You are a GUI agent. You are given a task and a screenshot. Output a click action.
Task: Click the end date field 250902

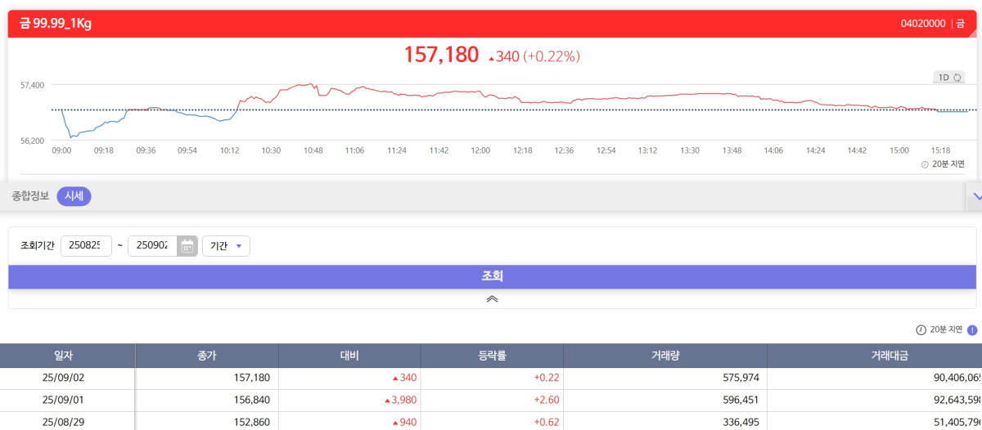pyautogui.click(x=152, y=246)
